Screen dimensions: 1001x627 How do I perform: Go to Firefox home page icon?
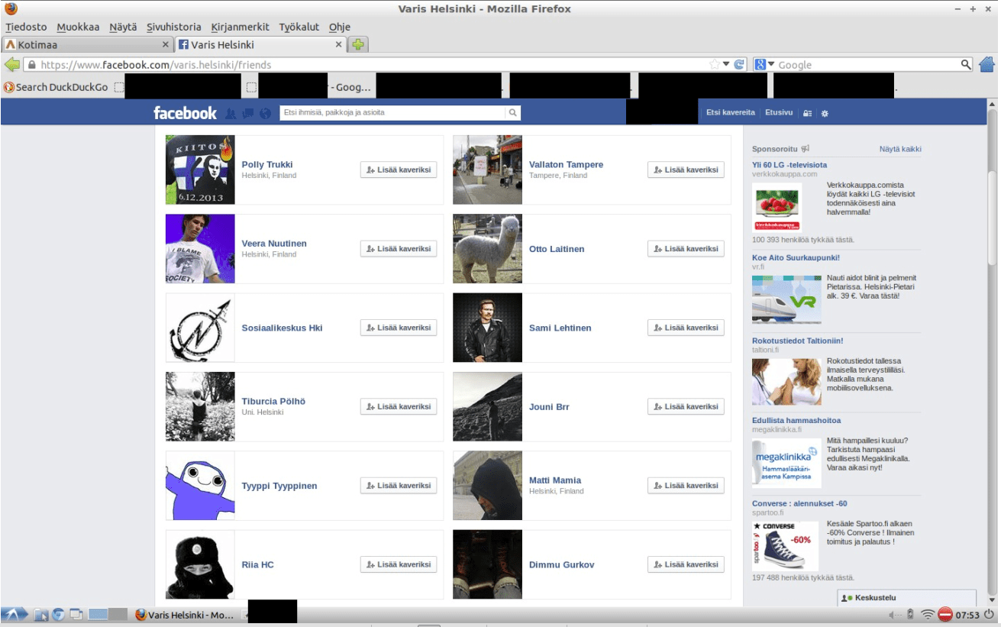(x=986, y=65)
